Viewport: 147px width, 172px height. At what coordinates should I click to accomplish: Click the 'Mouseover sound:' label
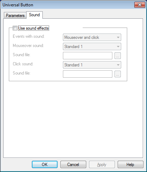click(28, 46)
